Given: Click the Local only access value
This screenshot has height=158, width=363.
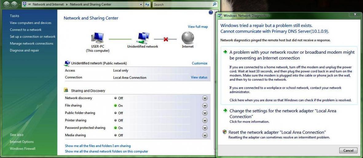Looking at the screenshot, I should click(x=120, y=71).
